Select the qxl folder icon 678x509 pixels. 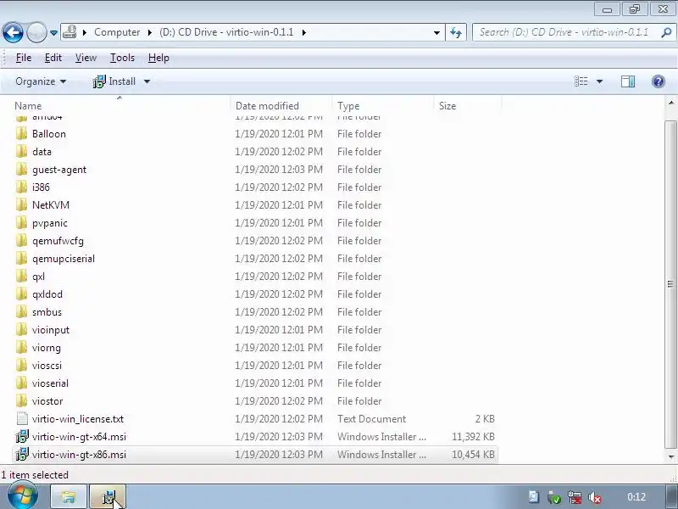point(22,277)
